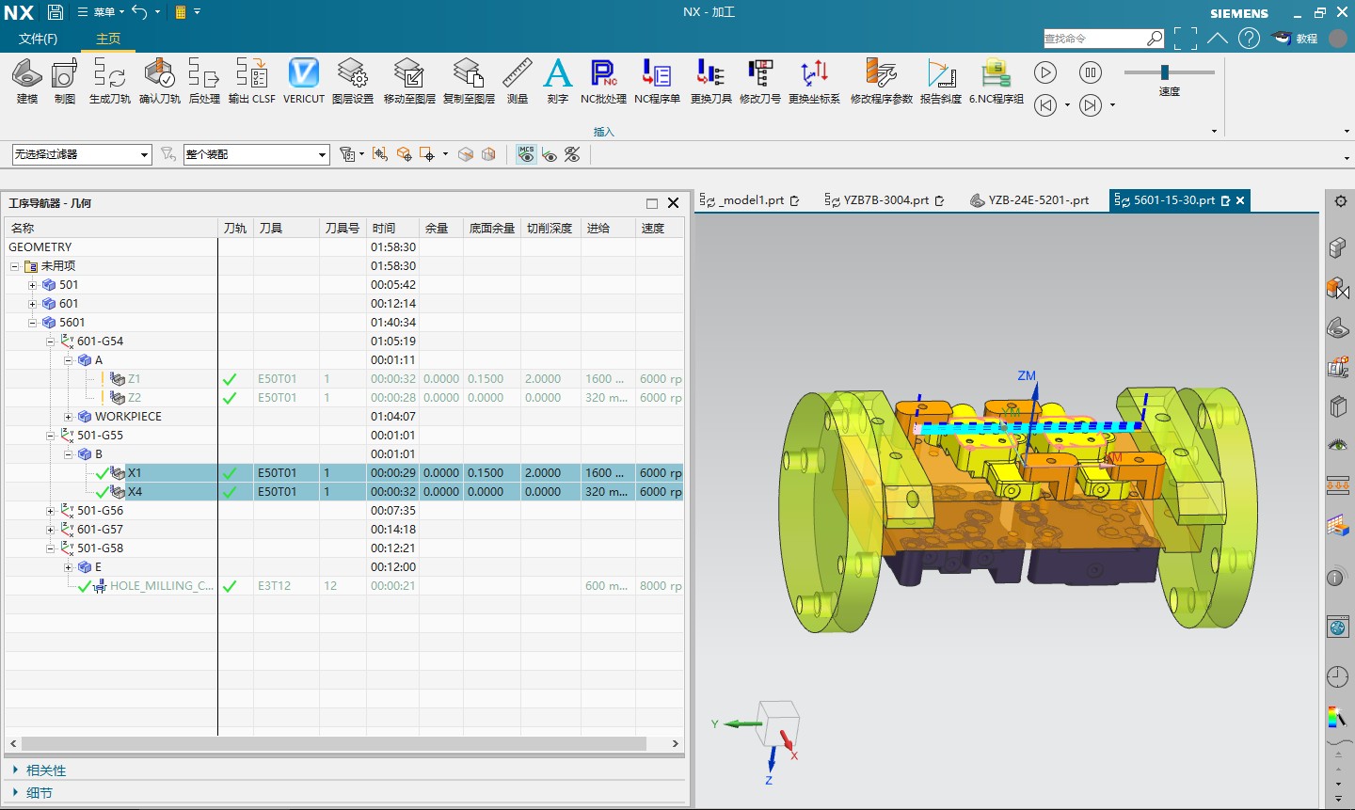Expand the 501-G56 node
The image size is (1355, 810).
coord(50,511)
